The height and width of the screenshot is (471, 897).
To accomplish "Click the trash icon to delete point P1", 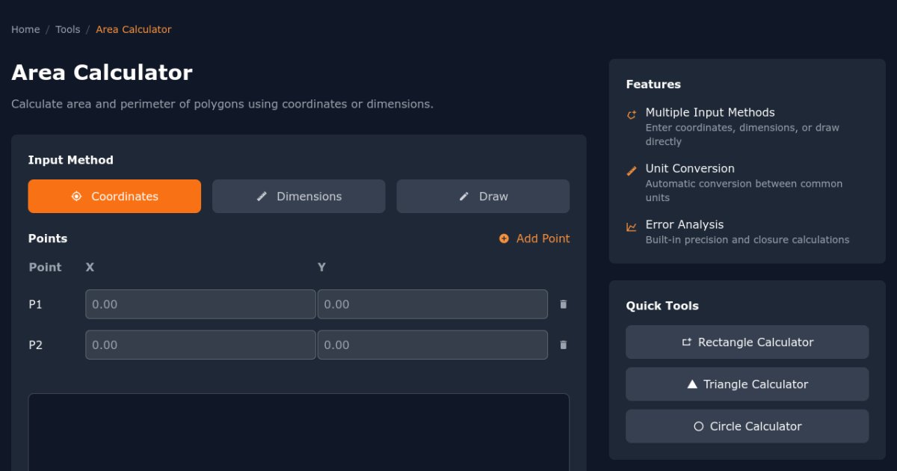I will 564,304.
